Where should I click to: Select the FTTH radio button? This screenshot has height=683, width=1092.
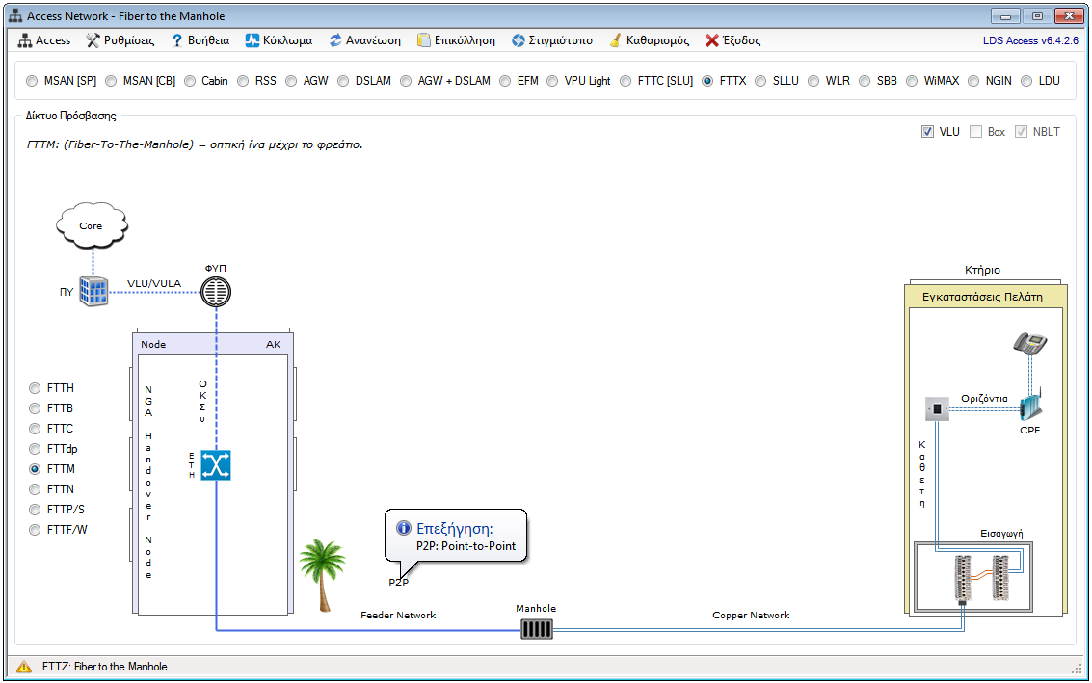pos(36,388)
